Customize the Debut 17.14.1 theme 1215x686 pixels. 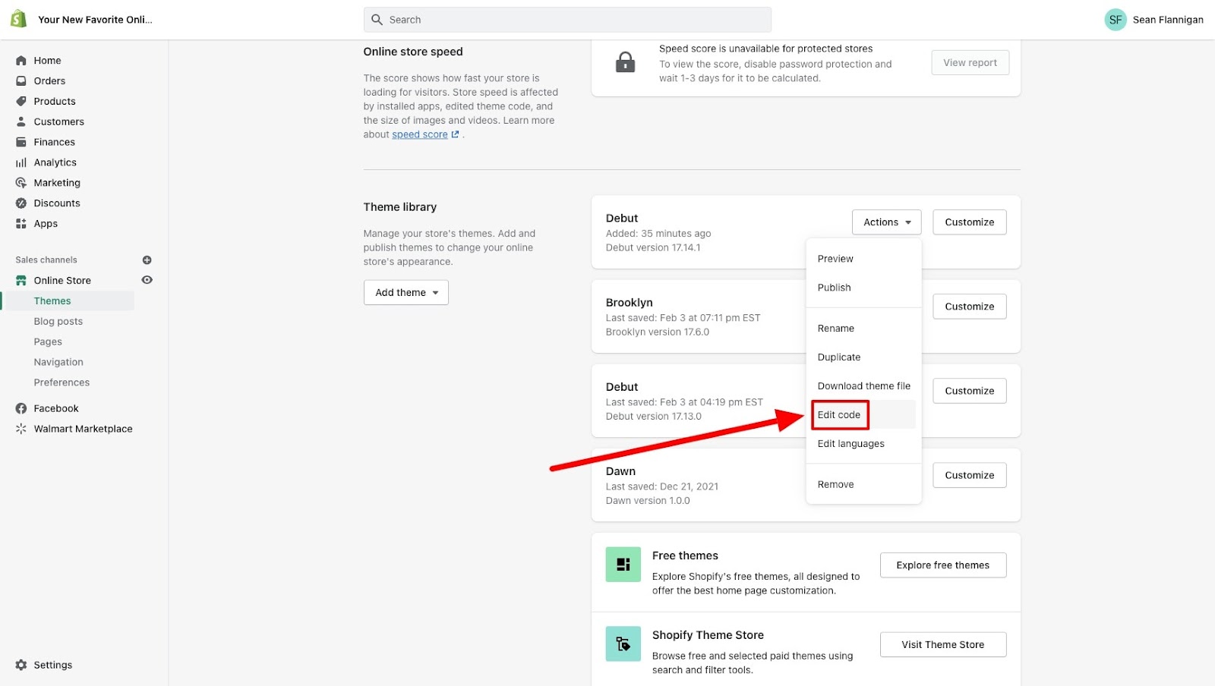[x=970, y=222]
